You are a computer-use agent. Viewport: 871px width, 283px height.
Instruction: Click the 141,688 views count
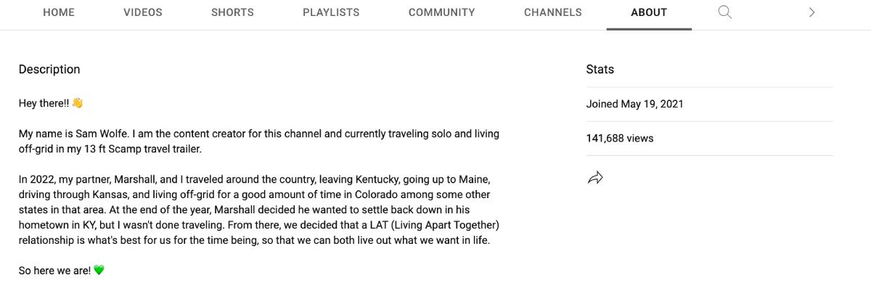[x=620, y=138]
